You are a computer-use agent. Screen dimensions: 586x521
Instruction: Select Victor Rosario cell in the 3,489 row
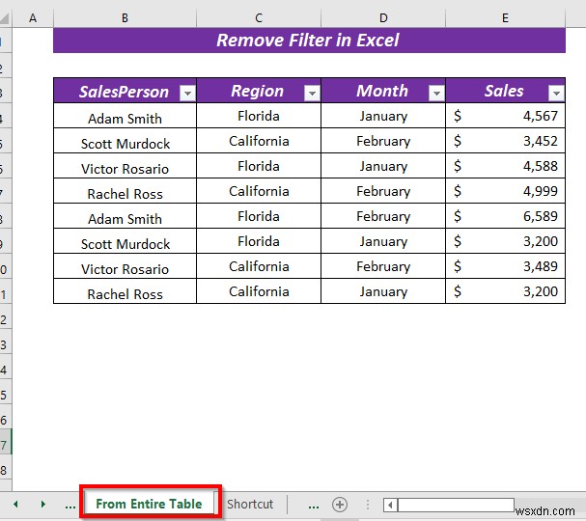(125, 266)
